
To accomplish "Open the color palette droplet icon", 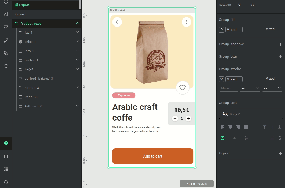I will point(6,182).
